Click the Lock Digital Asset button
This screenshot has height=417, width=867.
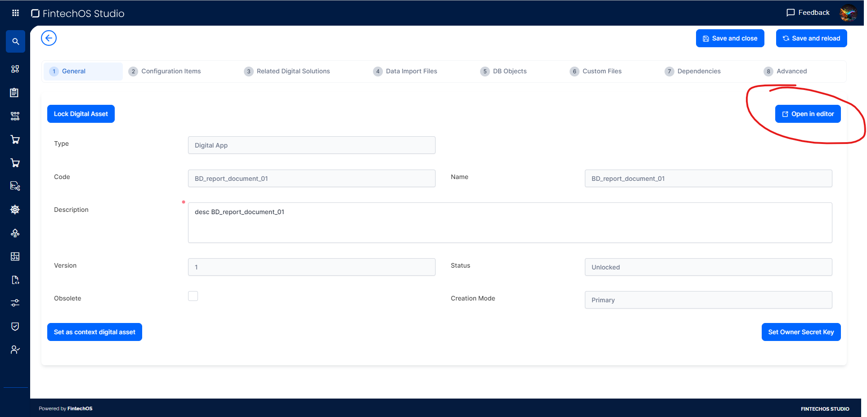[x=81, y=114]
